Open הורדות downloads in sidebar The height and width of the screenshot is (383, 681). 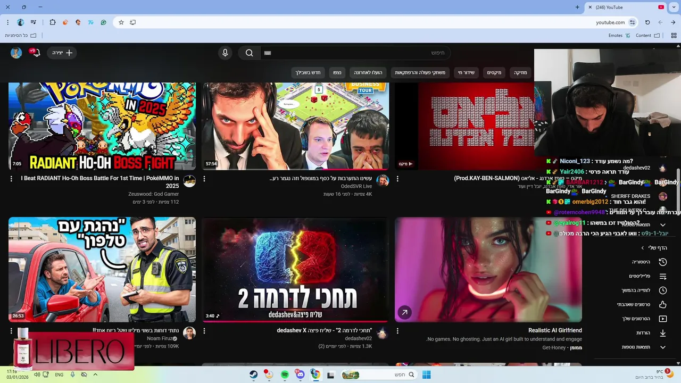(651, 333)
